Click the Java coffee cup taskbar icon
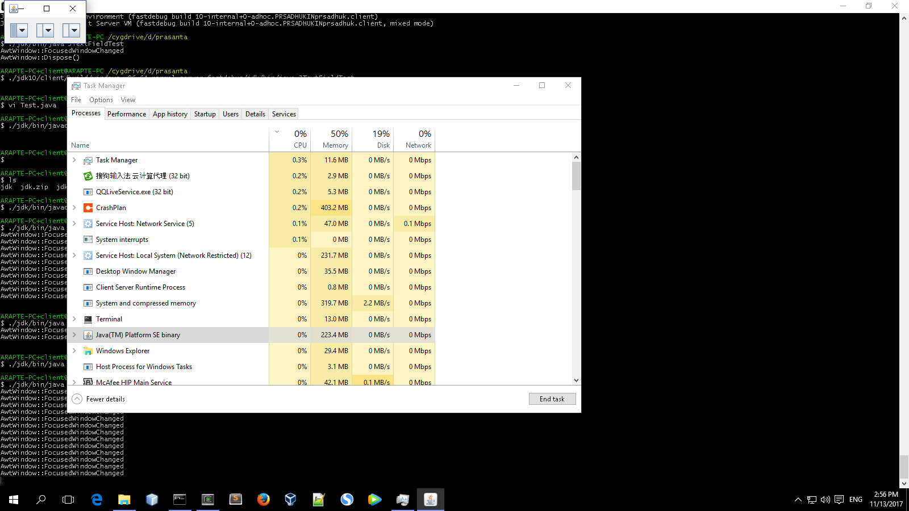 pyautogui.click(x=430, y=500)
